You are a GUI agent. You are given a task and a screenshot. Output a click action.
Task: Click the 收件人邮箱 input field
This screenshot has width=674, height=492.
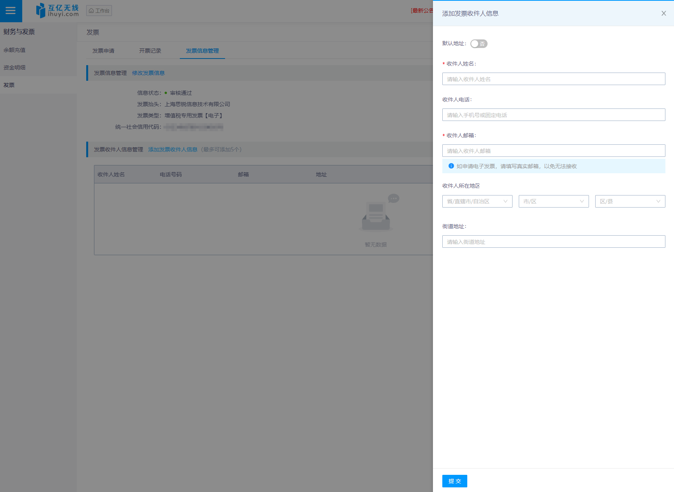[x=553, y=151]
